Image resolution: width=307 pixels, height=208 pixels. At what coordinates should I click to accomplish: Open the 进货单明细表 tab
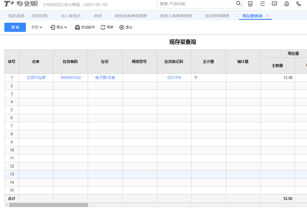(x=217, y=16)
